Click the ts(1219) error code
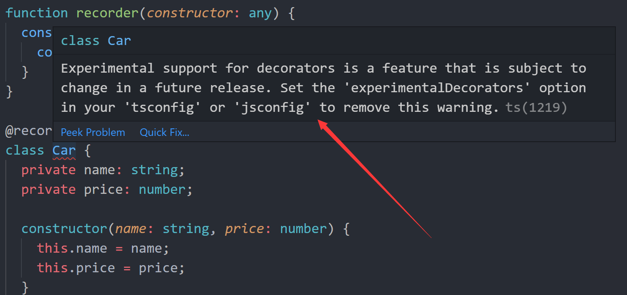Viewport: 627px width, 295px height. [536, 107]
